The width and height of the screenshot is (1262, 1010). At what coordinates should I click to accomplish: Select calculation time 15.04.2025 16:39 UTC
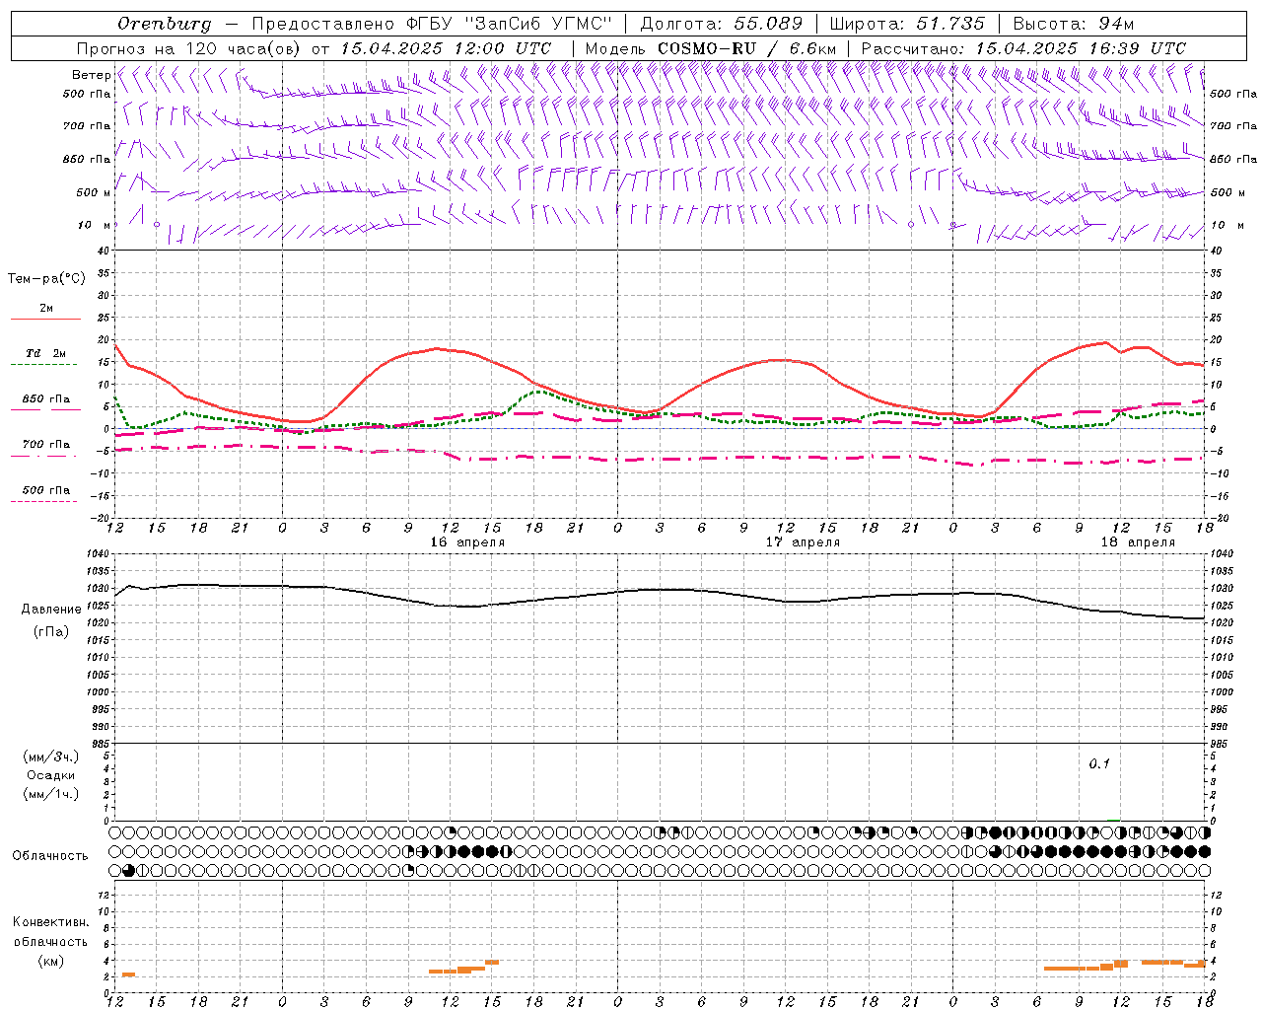pos(1081,48)
